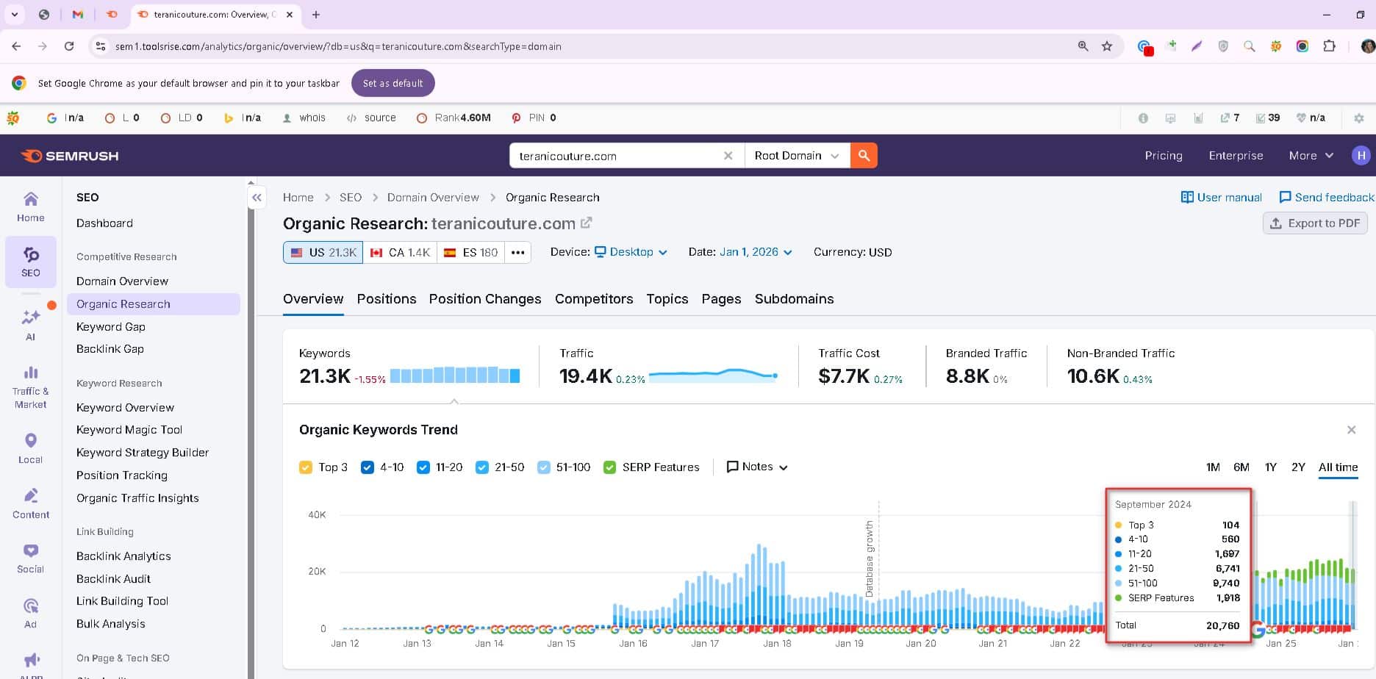Switch to the Position Changes tab

point(485,299)
